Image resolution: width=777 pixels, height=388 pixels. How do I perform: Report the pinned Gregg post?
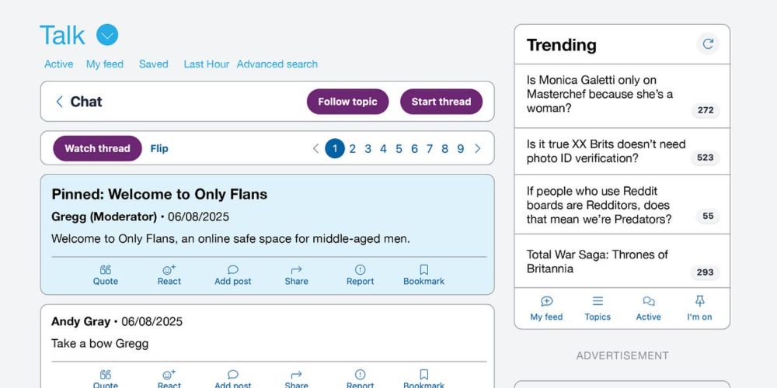pos(361,270)
